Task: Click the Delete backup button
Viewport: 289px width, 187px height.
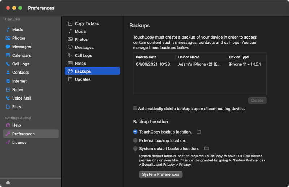Action: 257,100
